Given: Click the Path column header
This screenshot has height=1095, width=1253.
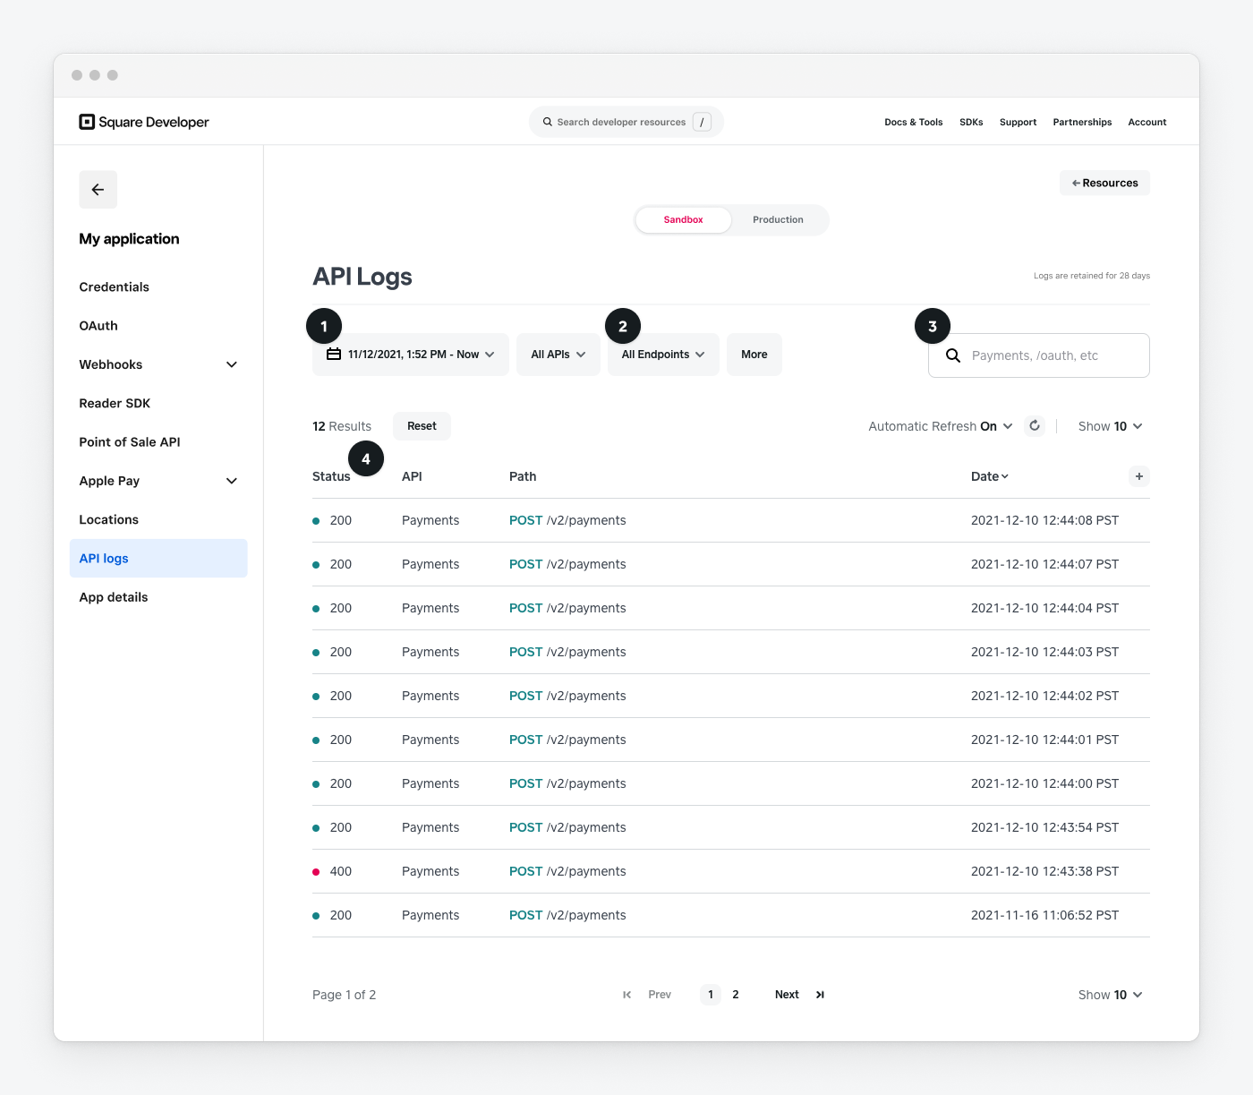Looking at the screenshot, I should [x=523, y=476].
